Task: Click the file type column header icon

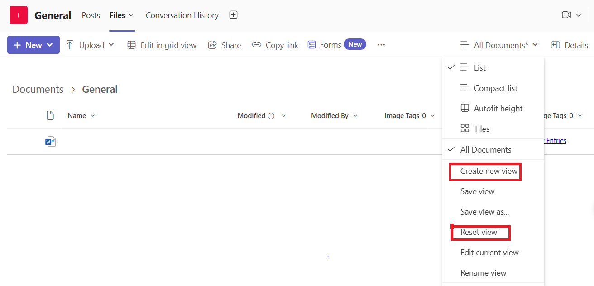Action: point(51,116)
